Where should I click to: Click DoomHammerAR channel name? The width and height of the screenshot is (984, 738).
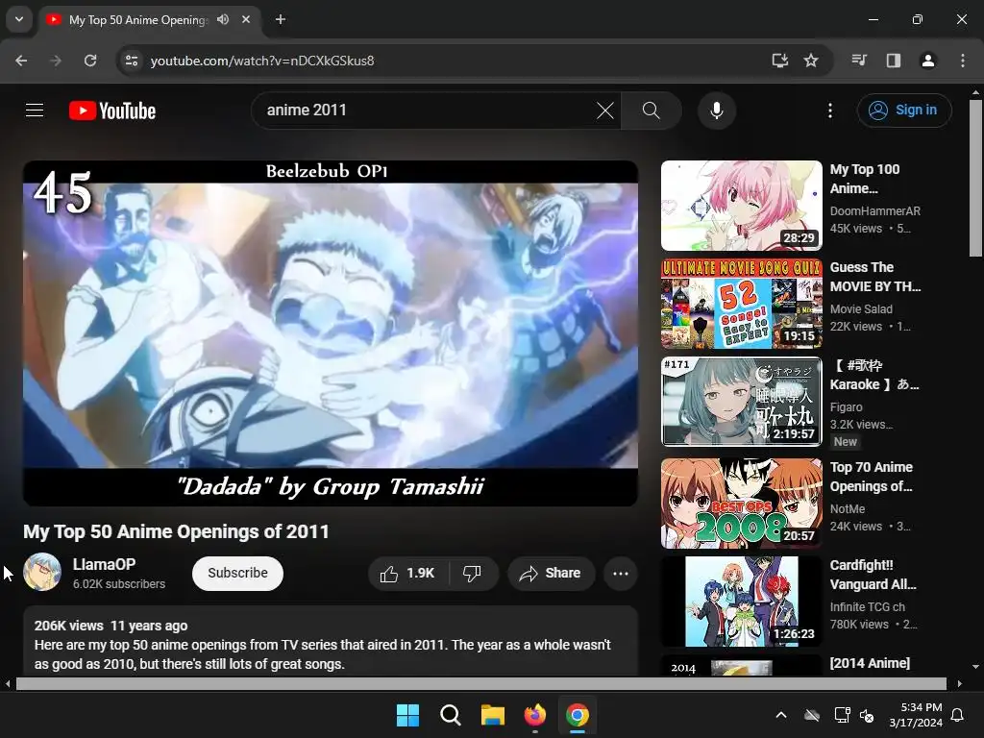874,210
